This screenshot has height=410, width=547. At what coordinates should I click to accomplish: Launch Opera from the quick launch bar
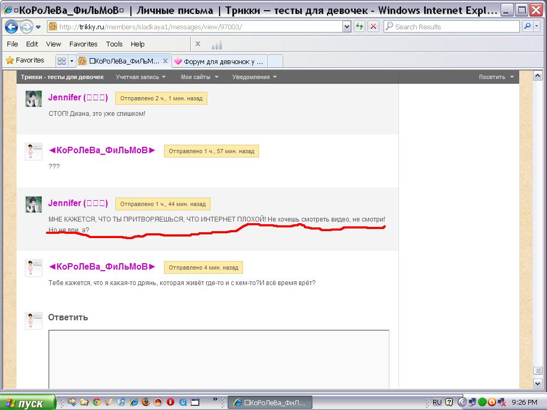coord(170,402)
